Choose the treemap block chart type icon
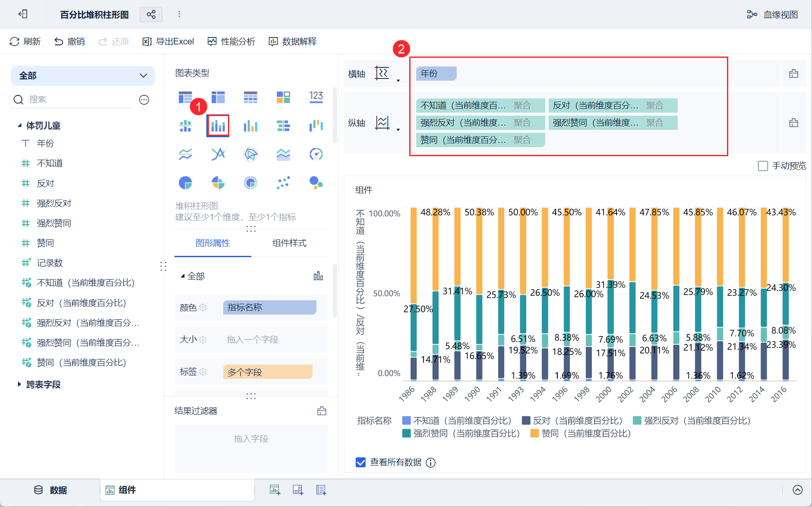Viewport: 812px width, 507px height. (283, 97)
